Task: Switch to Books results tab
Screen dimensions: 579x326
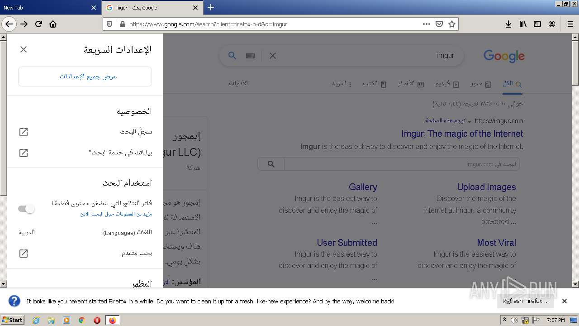Action: [375, 84]
